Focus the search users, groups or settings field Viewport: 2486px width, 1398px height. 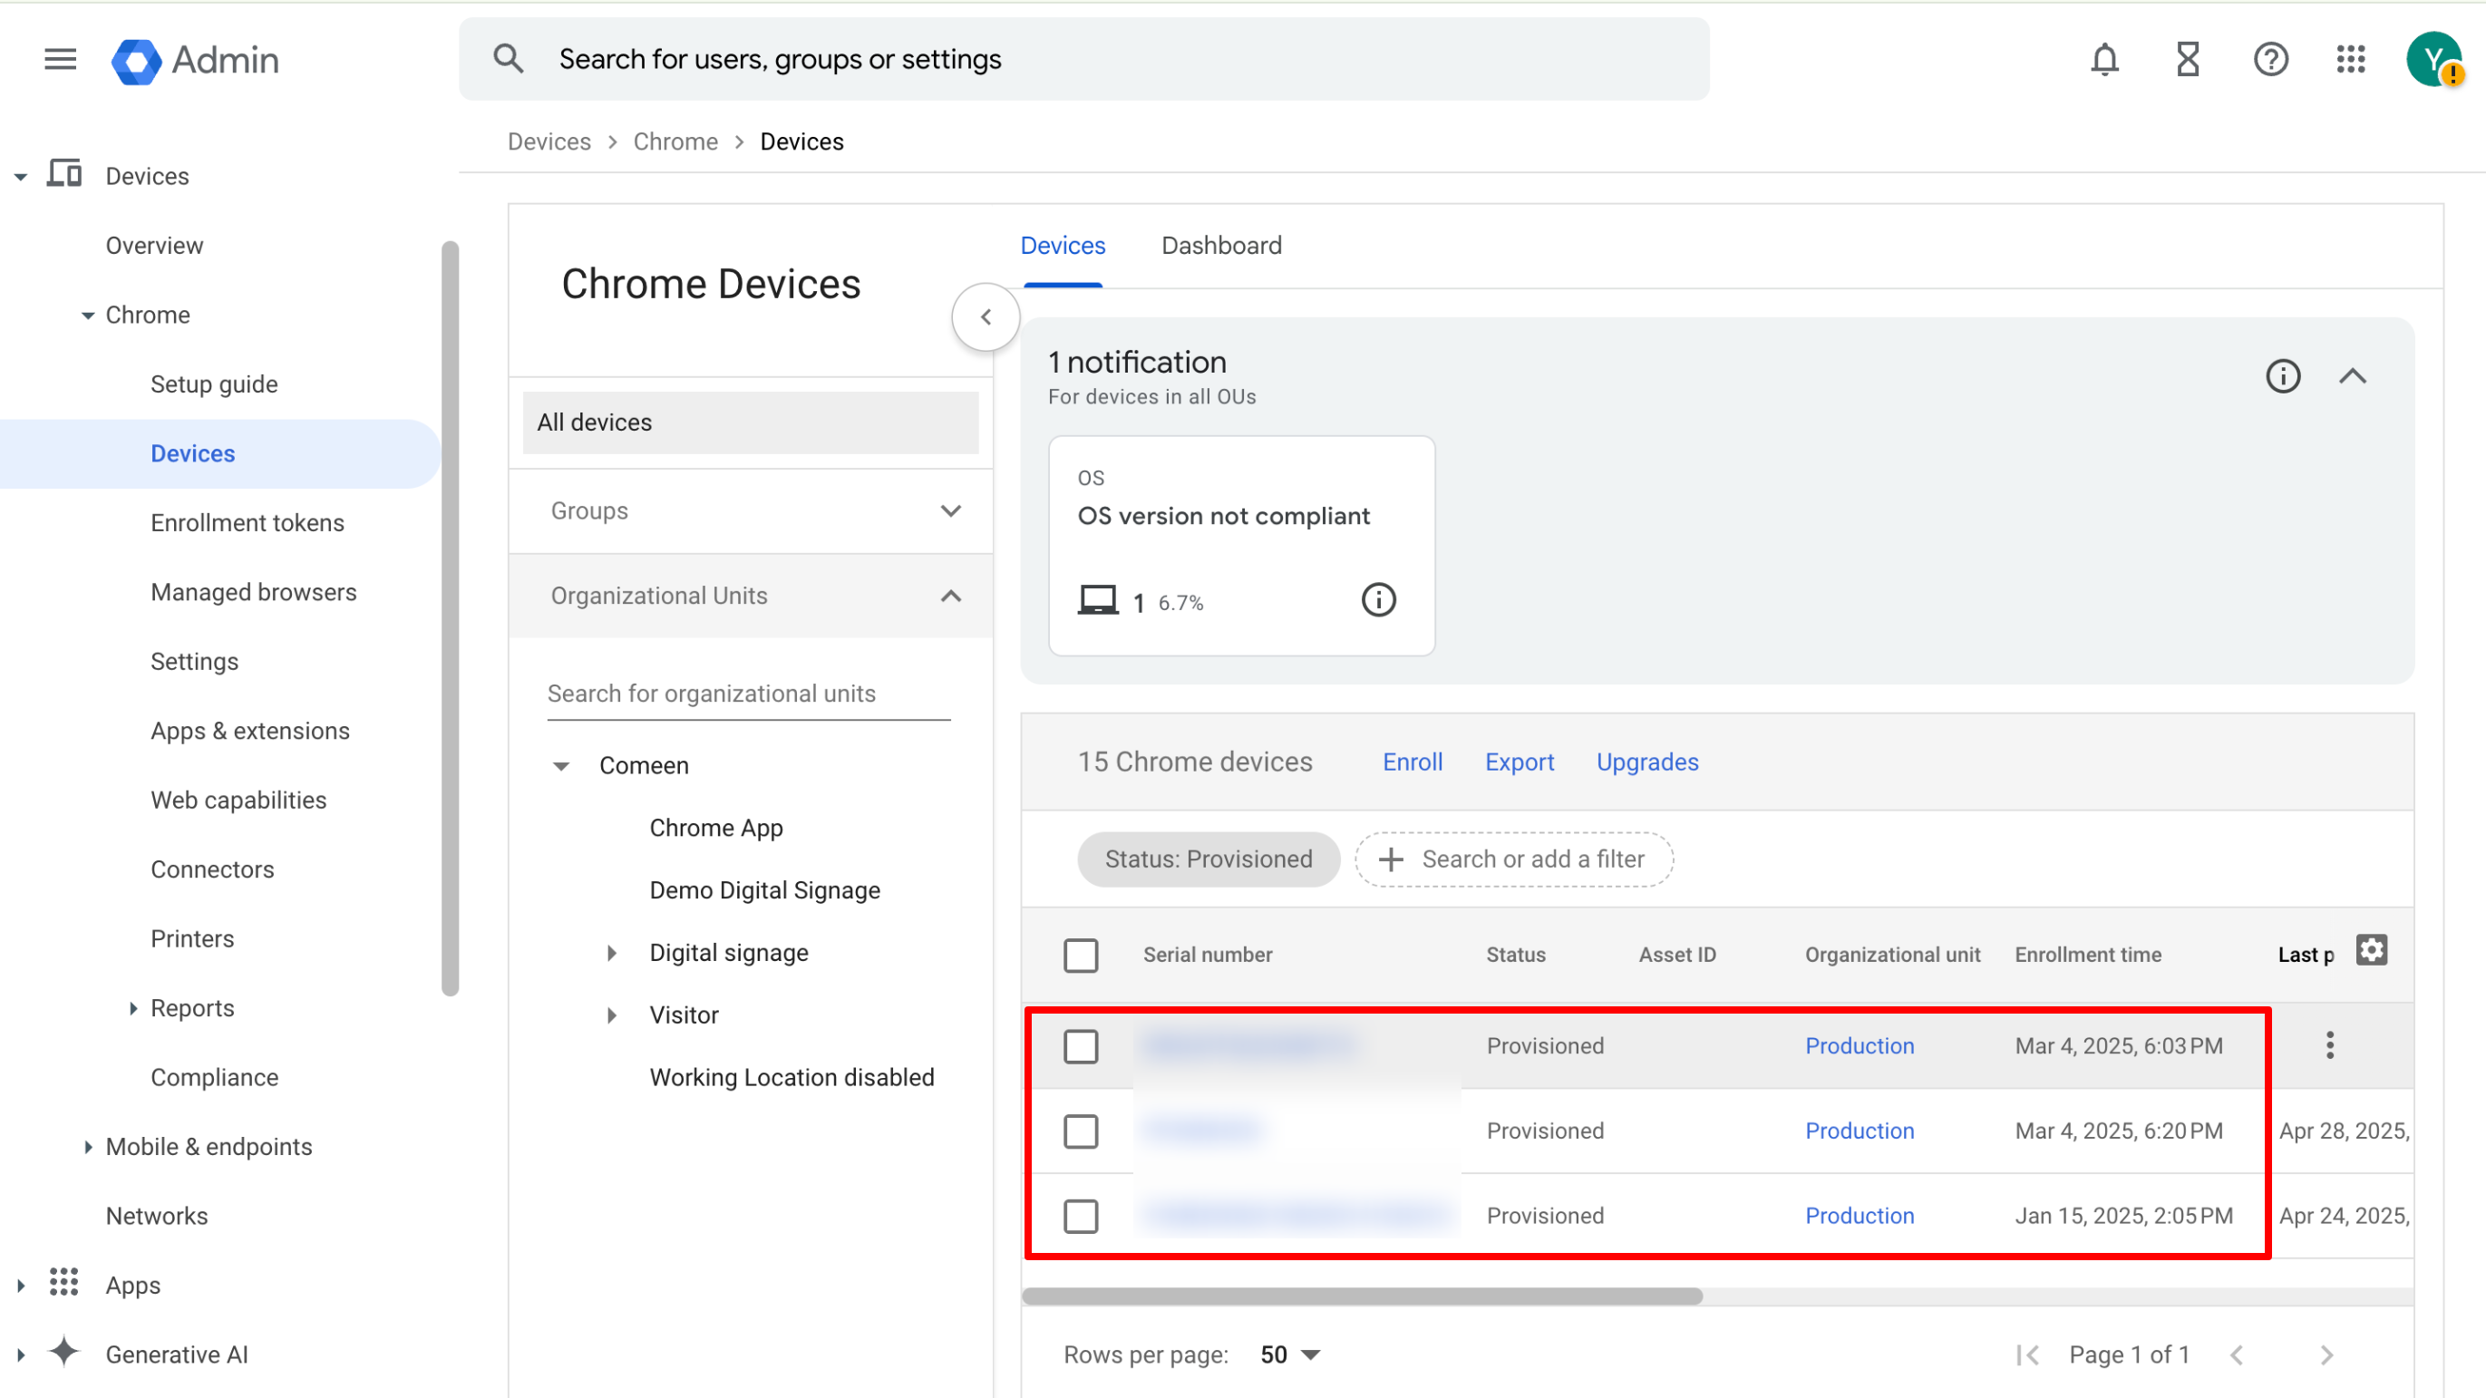click(x=1083, y=59)
